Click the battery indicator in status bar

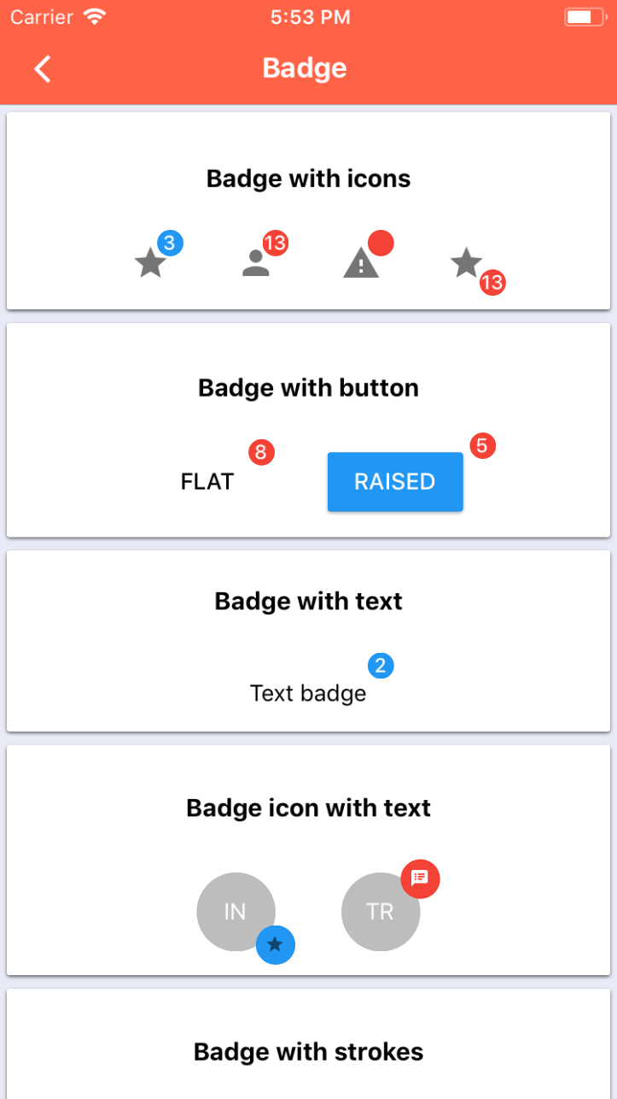pos(584,17)
